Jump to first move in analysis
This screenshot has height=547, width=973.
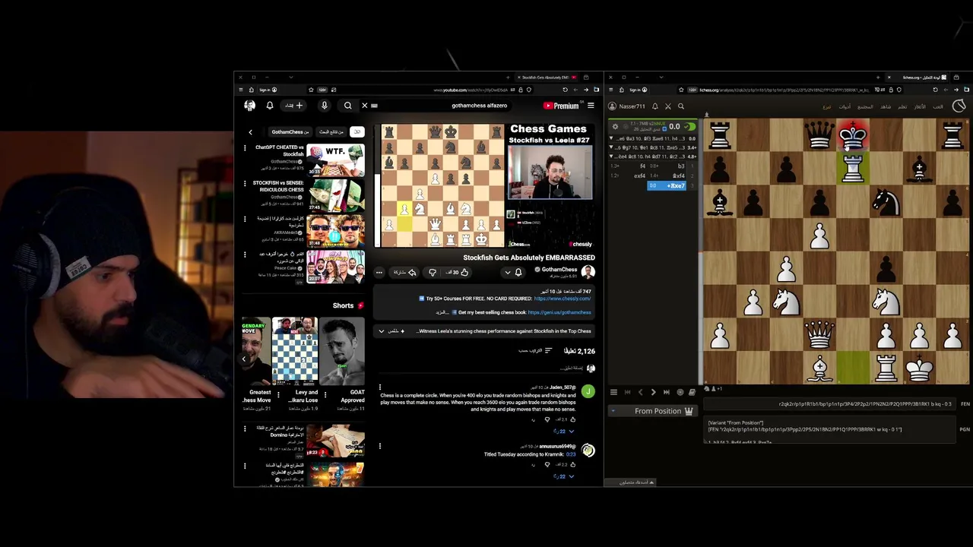(627, 392)
